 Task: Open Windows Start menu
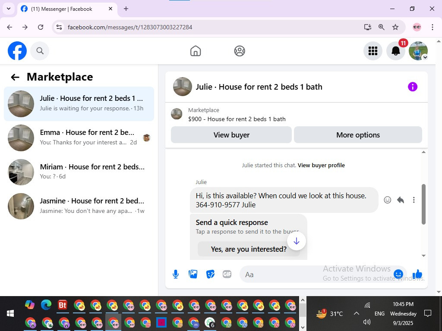coord(10,313)
